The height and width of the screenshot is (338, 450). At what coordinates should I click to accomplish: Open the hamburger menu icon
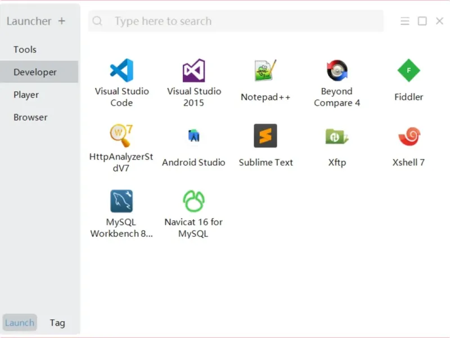pyautogui.click(x=405, y=21)
